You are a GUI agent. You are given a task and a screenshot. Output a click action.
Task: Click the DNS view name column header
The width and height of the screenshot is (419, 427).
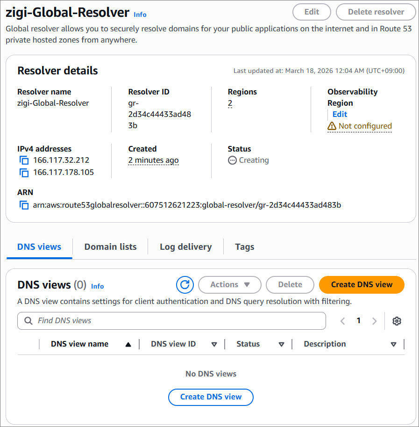pos(80,344)
